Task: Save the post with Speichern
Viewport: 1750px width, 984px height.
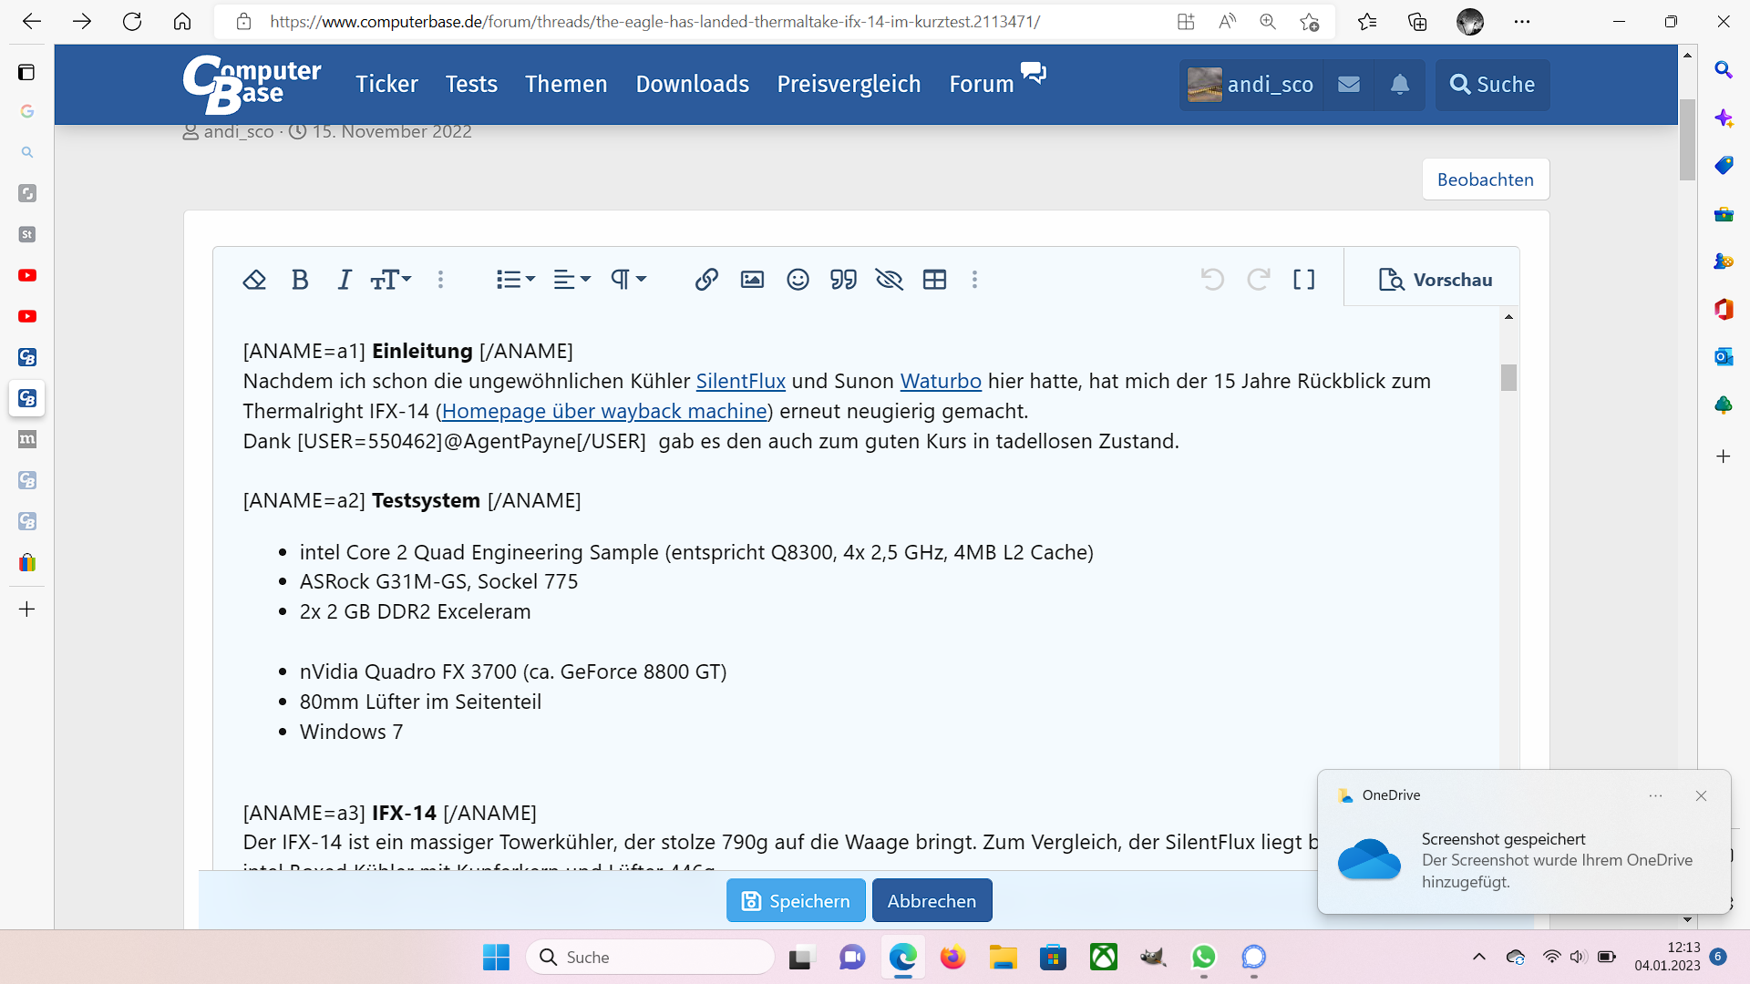Action: coord(795,901)
